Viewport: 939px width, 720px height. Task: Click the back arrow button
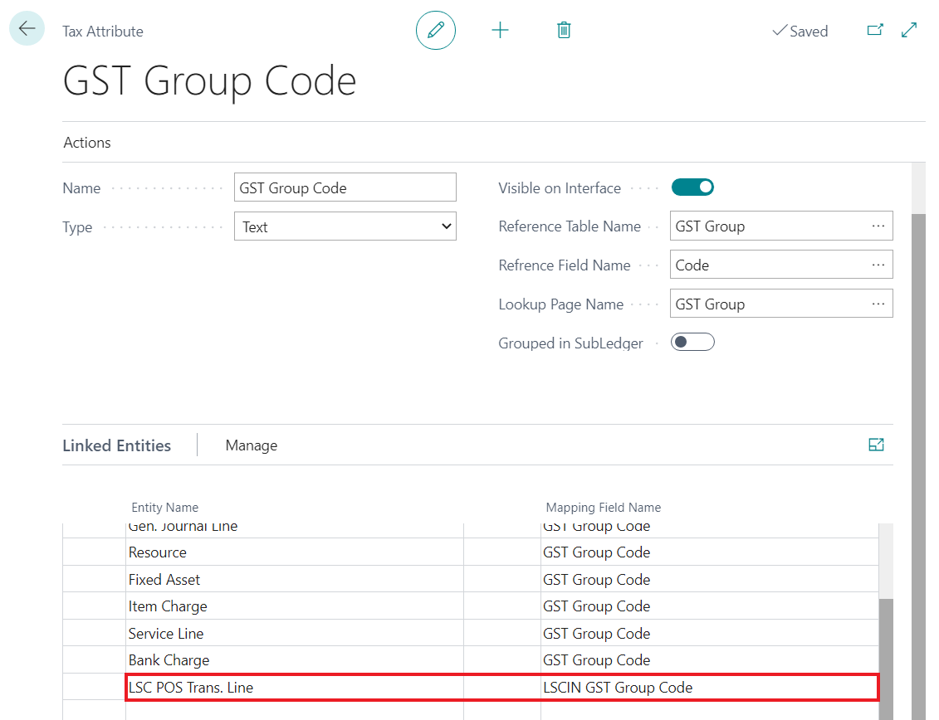(x=27, y=29)
